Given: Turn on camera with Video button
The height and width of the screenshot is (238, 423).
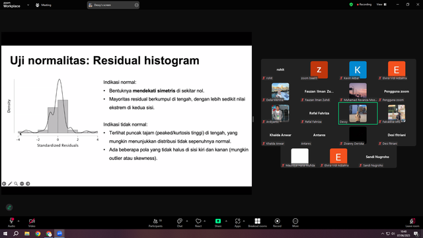Looking at the screenshot, I should coord(32,222).
